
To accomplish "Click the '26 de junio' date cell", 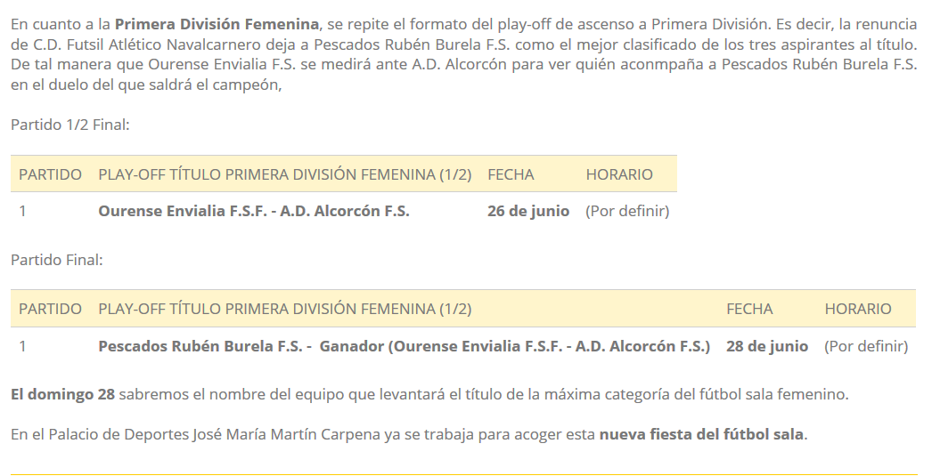I will tap(528, 211).
